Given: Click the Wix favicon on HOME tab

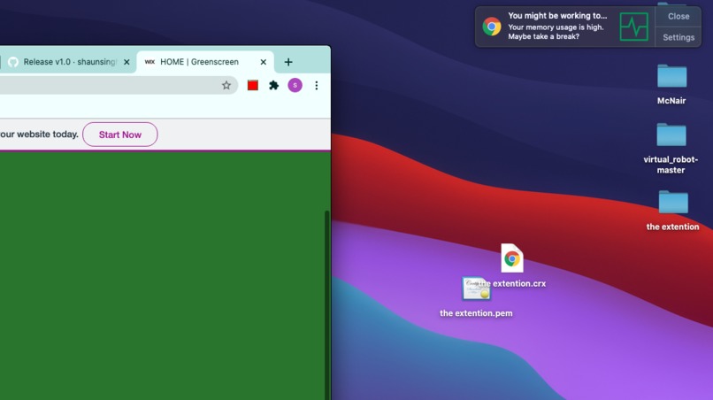Looking at the screenshot, I should [149, 62].
